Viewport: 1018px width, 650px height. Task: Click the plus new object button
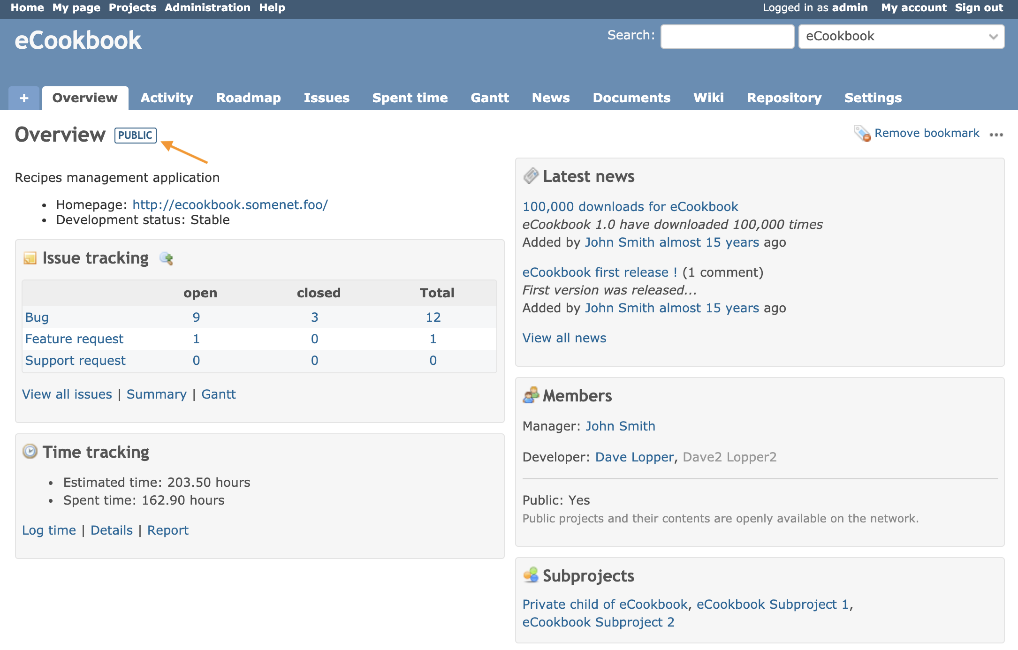(24, 98)
